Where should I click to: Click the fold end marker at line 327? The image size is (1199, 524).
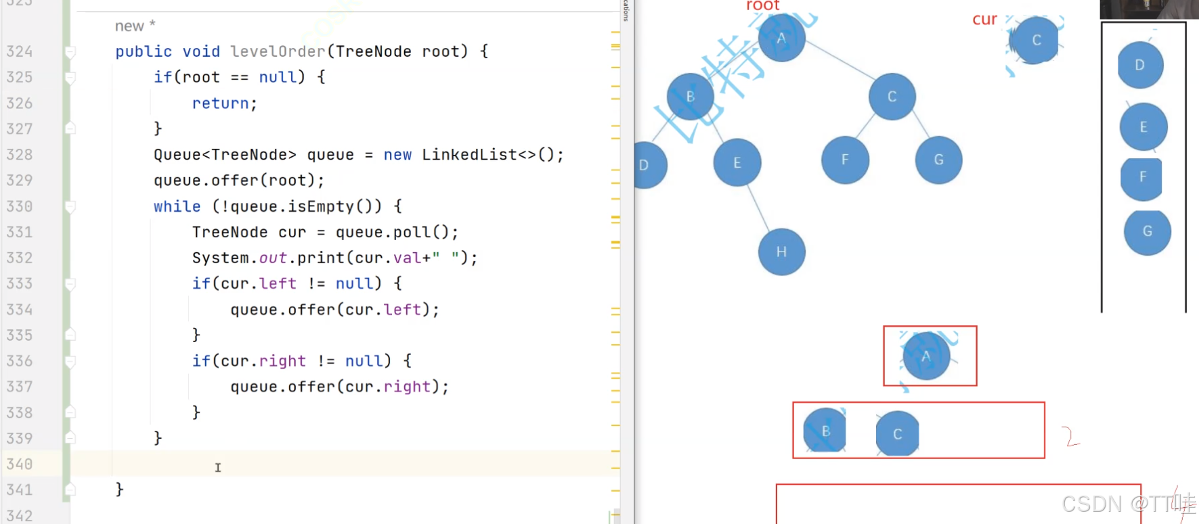pyautogui.click(x=70, y=128)
